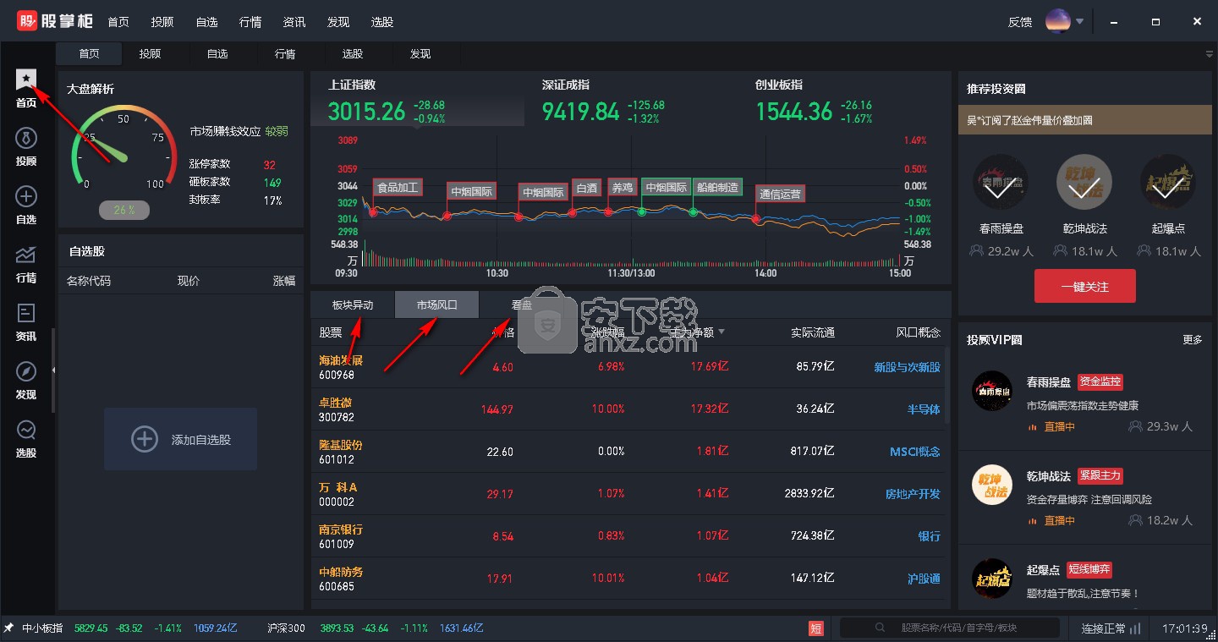Screen dimensions: 1218x642
Task: Open 乾坤战法 avatar in 投顾VIP圈 list
Action: pos(992,486)
